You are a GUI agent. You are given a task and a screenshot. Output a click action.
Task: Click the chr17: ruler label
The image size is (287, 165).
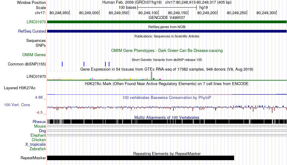pos(40,13)
